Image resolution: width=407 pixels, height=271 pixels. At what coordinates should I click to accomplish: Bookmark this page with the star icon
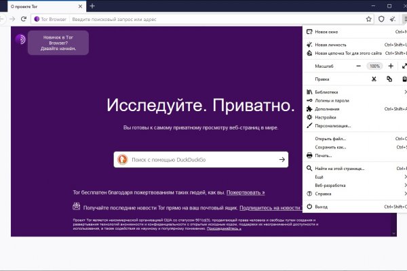coord(368,19)
